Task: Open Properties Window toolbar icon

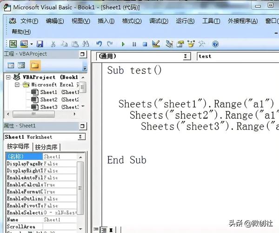Action: click(x=180, y=44)
